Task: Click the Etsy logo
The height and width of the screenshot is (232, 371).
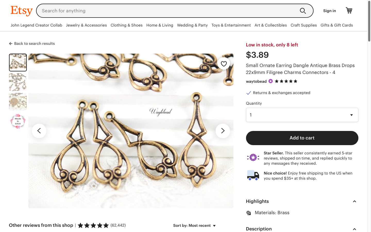Action: (22, 11)
